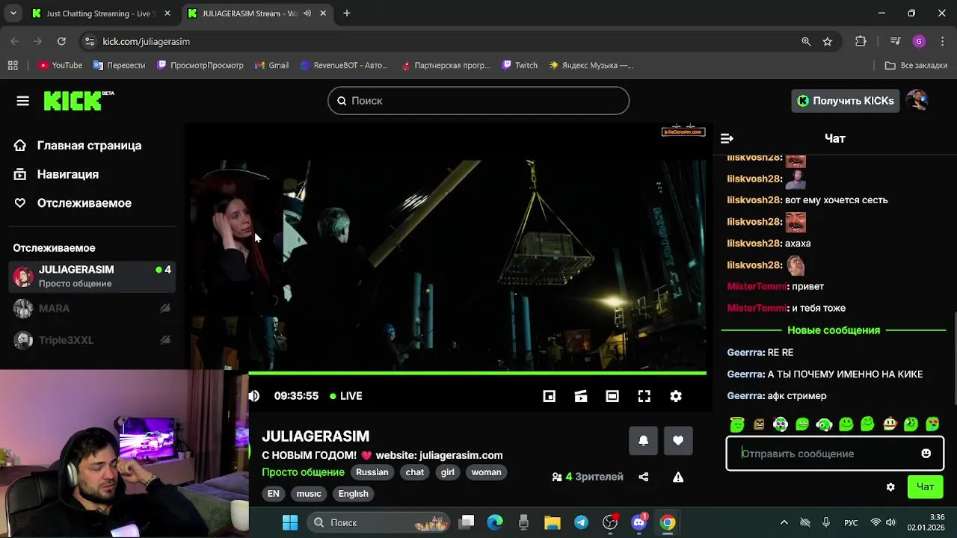Open the player settings gear
Screen dimensions: 957x538
676,396
